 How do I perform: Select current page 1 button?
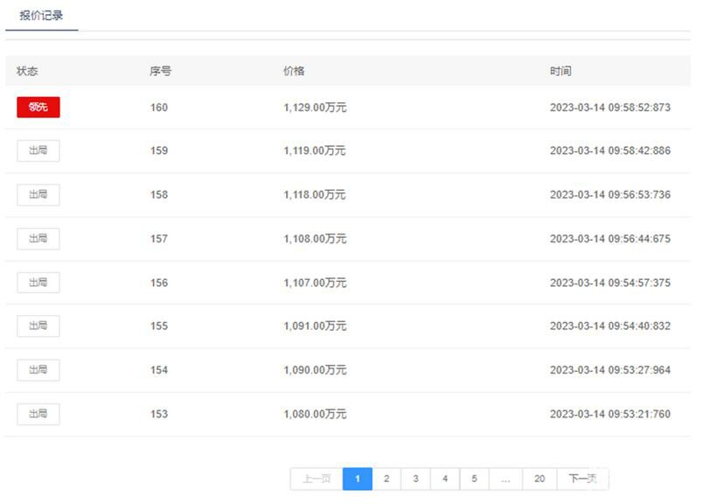(358, 479)
